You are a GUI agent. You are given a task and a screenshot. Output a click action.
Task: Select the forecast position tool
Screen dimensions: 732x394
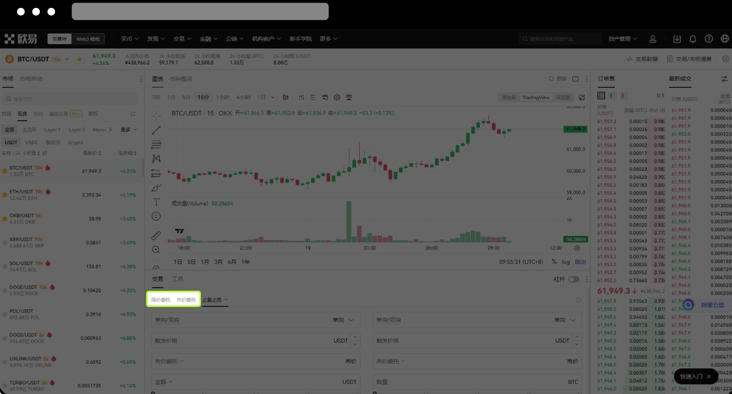point(156,173)
